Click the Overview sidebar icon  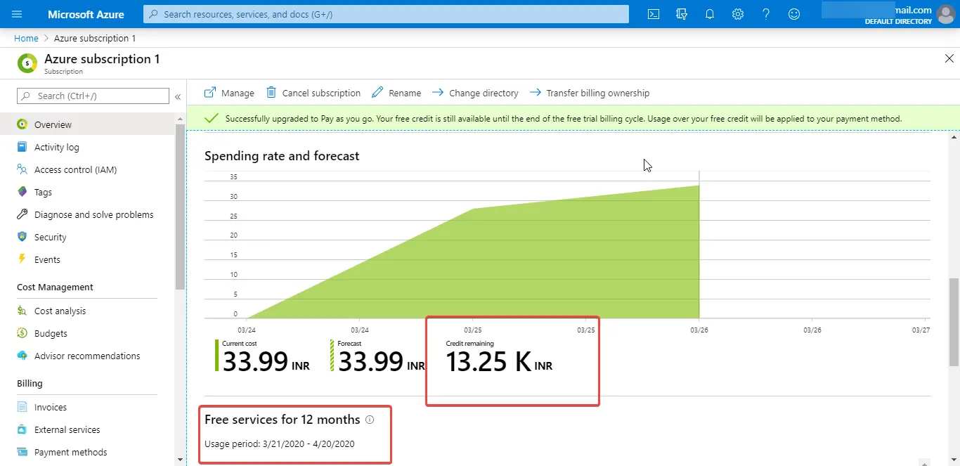tap(22, 124)
